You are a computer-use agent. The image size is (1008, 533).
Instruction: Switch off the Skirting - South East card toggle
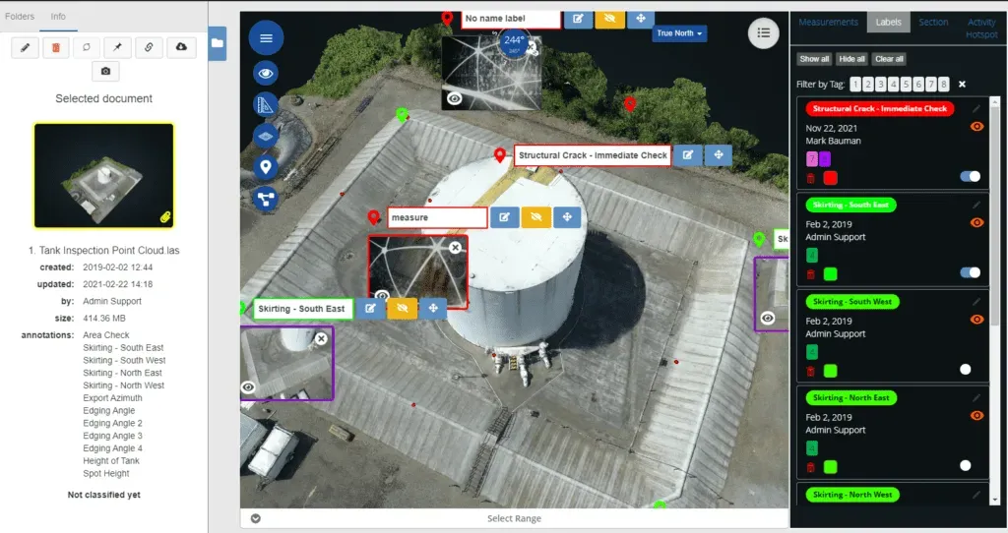[970, 272]
